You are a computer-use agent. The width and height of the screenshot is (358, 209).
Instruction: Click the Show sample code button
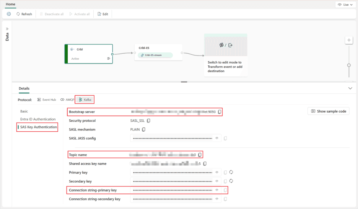[x=328, y=111]
